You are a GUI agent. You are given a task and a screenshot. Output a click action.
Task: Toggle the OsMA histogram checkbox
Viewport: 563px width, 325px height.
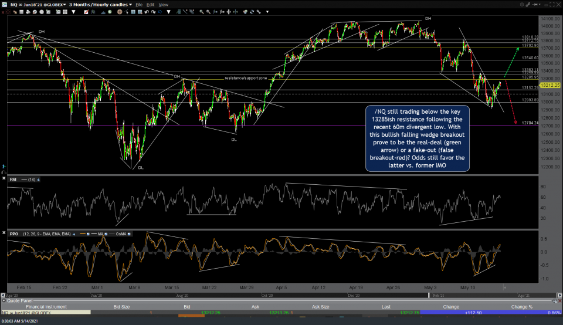click(x=129, y=234)
